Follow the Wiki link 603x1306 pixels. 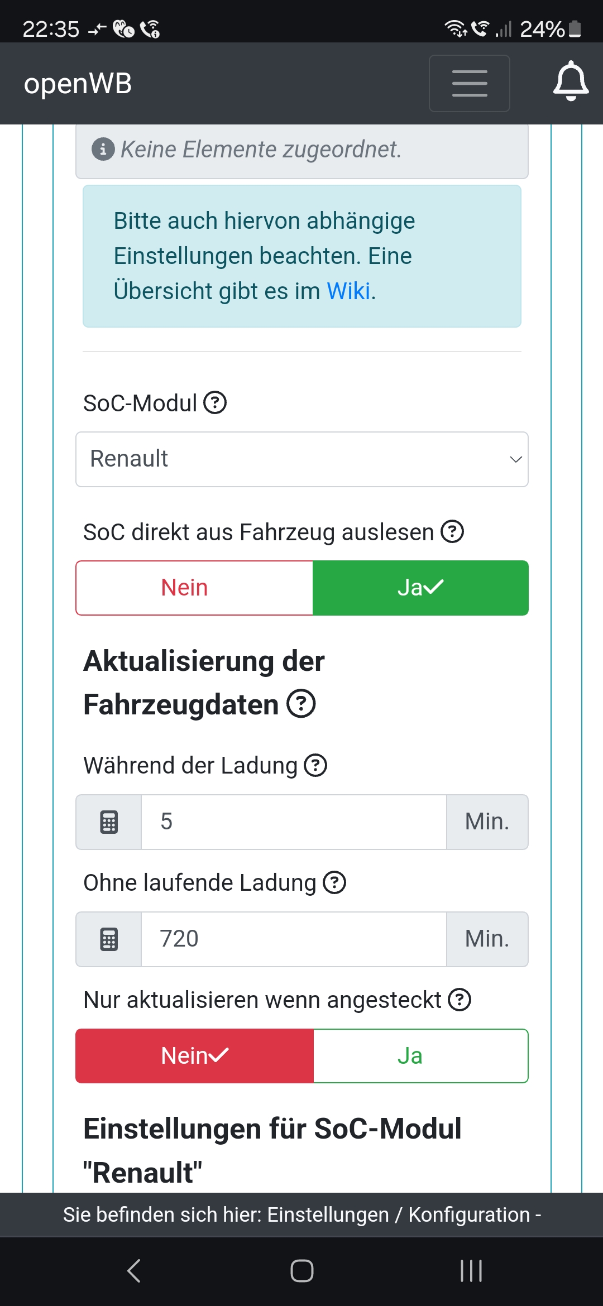coord(348,291)
